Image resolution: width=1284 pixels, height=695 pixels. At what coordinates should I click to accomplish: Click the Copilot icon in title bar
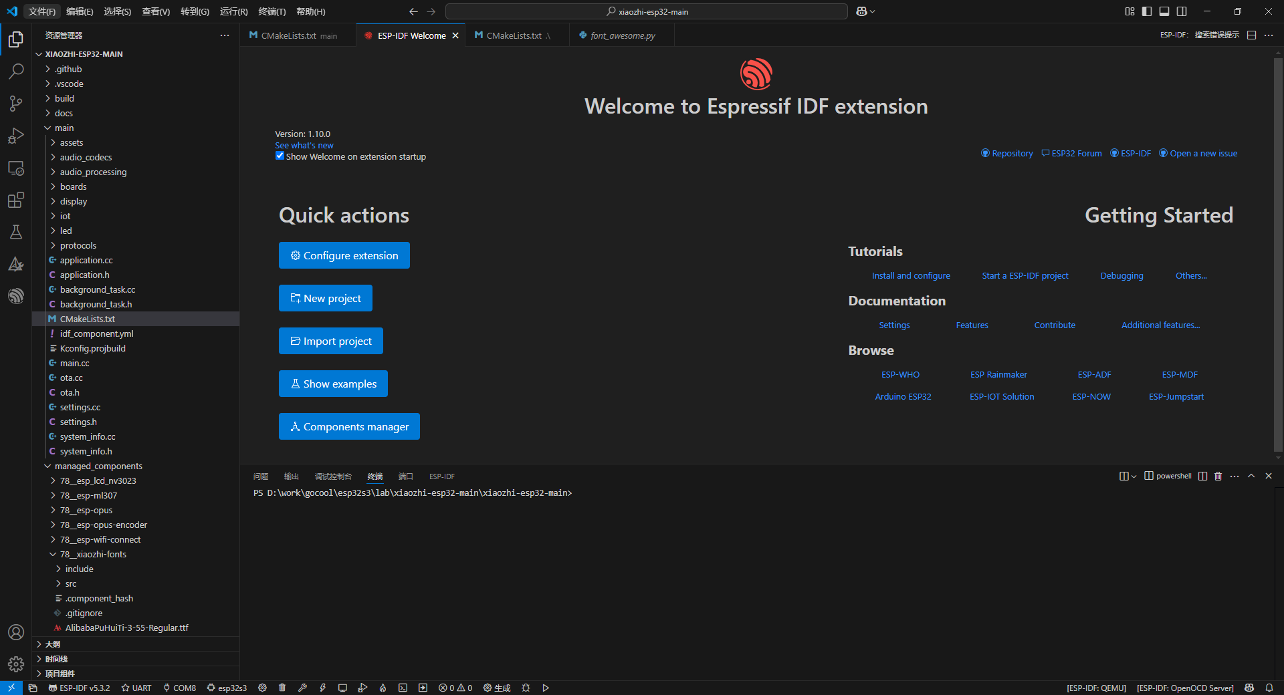(x=862, y=11)
